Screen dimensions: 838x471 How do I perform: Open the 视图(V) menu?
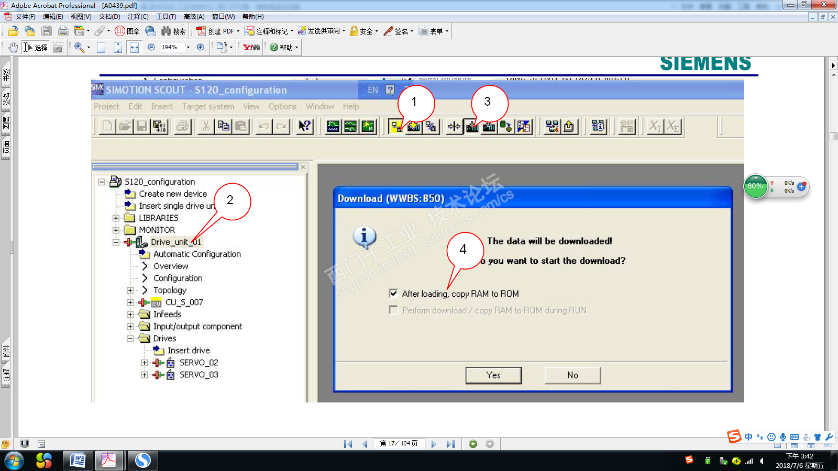pos(81,17)
